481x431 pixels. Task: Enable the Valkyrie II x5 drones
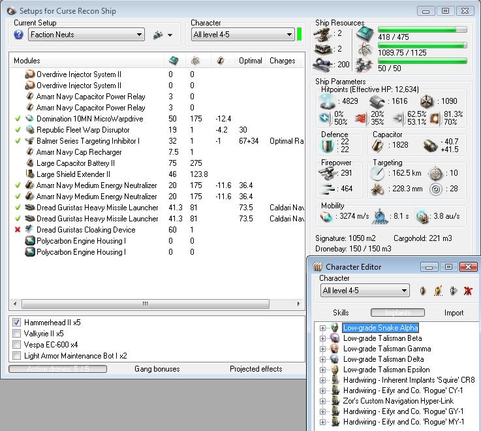[17, 334]
